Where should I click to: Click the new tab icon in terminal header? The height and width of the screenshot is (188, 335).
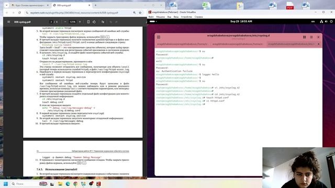159,37
